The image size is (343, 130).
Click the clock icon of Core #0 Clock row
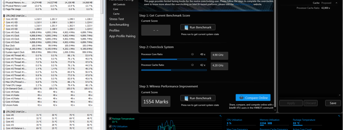[4, 32]
